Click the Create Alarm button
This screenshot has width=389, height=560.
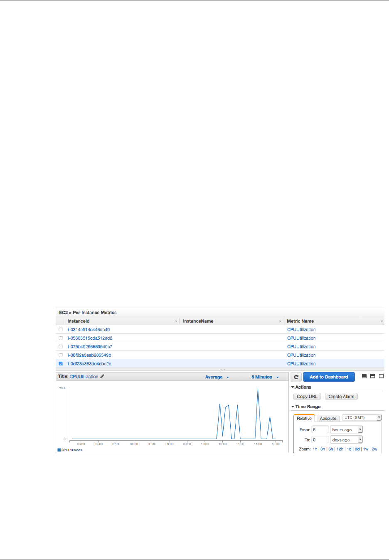click(341, 397)
